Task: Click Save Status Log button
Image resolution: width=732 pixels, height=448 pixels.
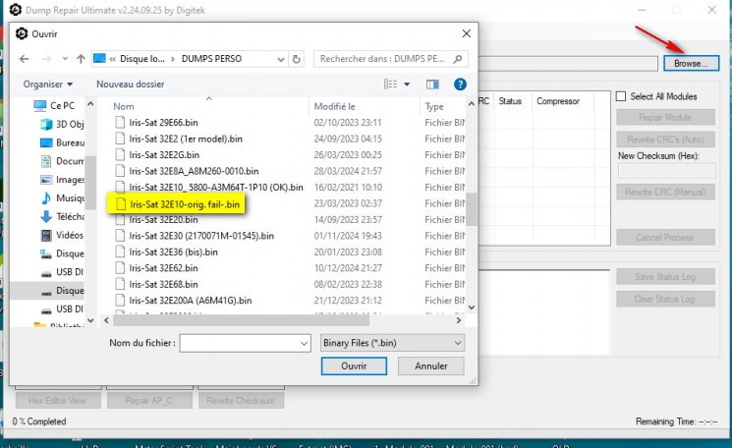Action: point(665,277)
